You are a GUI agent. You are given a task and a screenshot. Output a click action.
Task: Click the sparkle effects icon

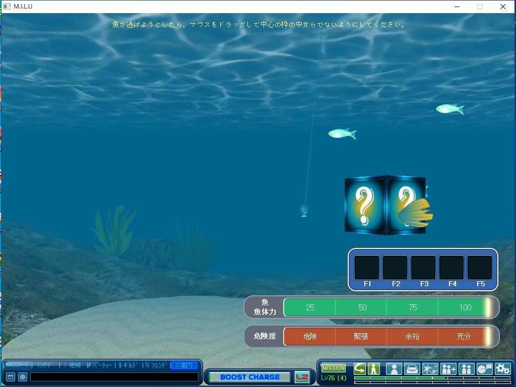[x=430, y=369]
